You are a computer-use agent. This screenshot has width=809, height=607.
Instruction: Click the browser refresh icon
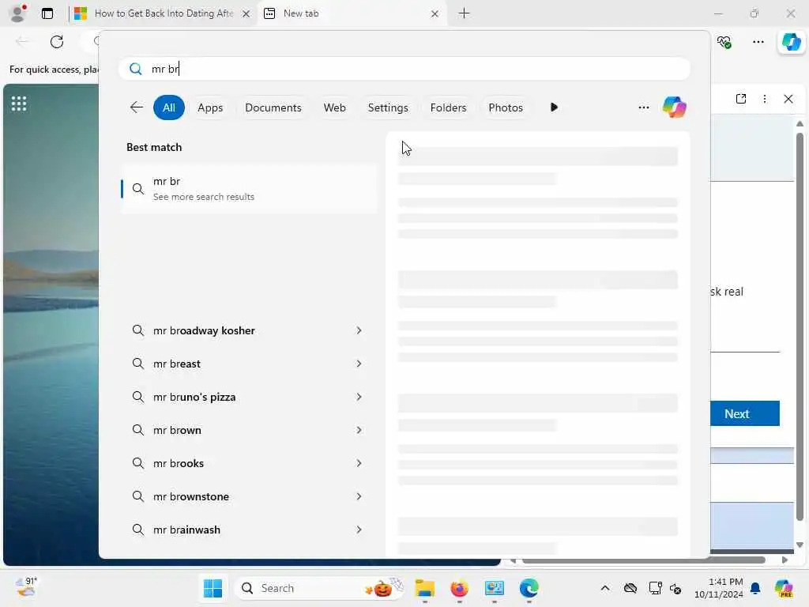tap(57, 42)
